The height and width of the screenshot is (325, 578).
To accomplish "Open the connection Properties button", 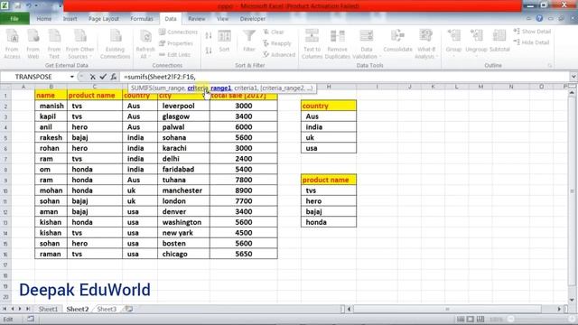I will click(176, 43).
